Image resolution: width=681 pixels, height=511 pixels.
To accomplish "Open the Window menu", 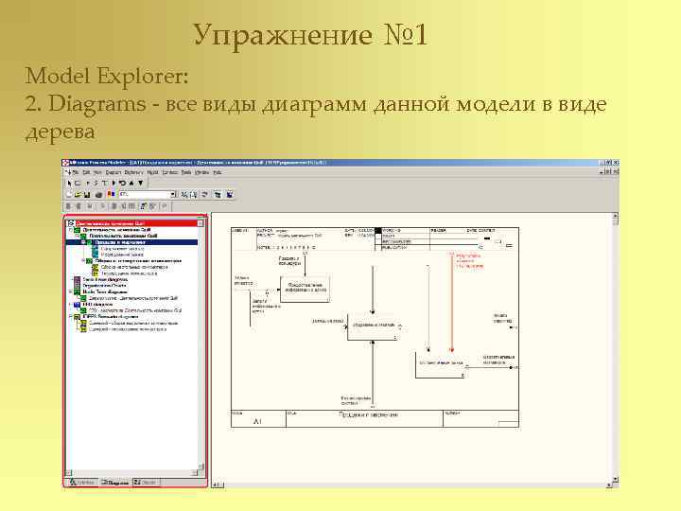I will [202, 172].
